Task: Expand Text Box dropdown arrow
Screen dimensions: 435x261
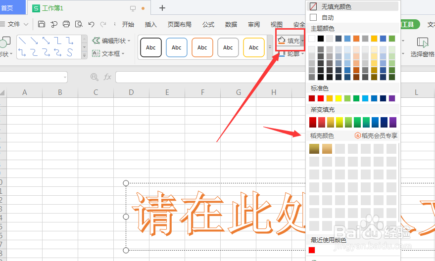Action: pyautogui.click(x=123, y=54)
